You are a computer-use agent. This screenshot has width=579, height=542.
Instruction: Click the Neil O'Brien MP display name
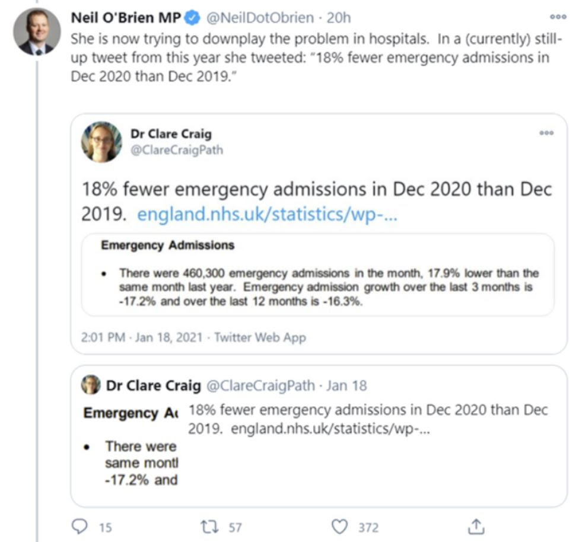point(126,18)
